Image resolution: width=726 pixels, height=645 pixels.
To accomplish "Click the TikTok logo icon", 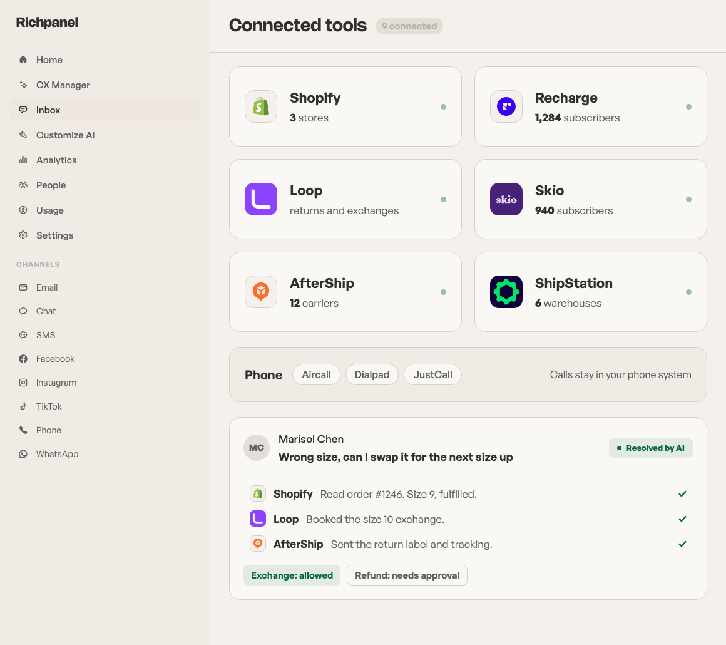I will point(23,406).
